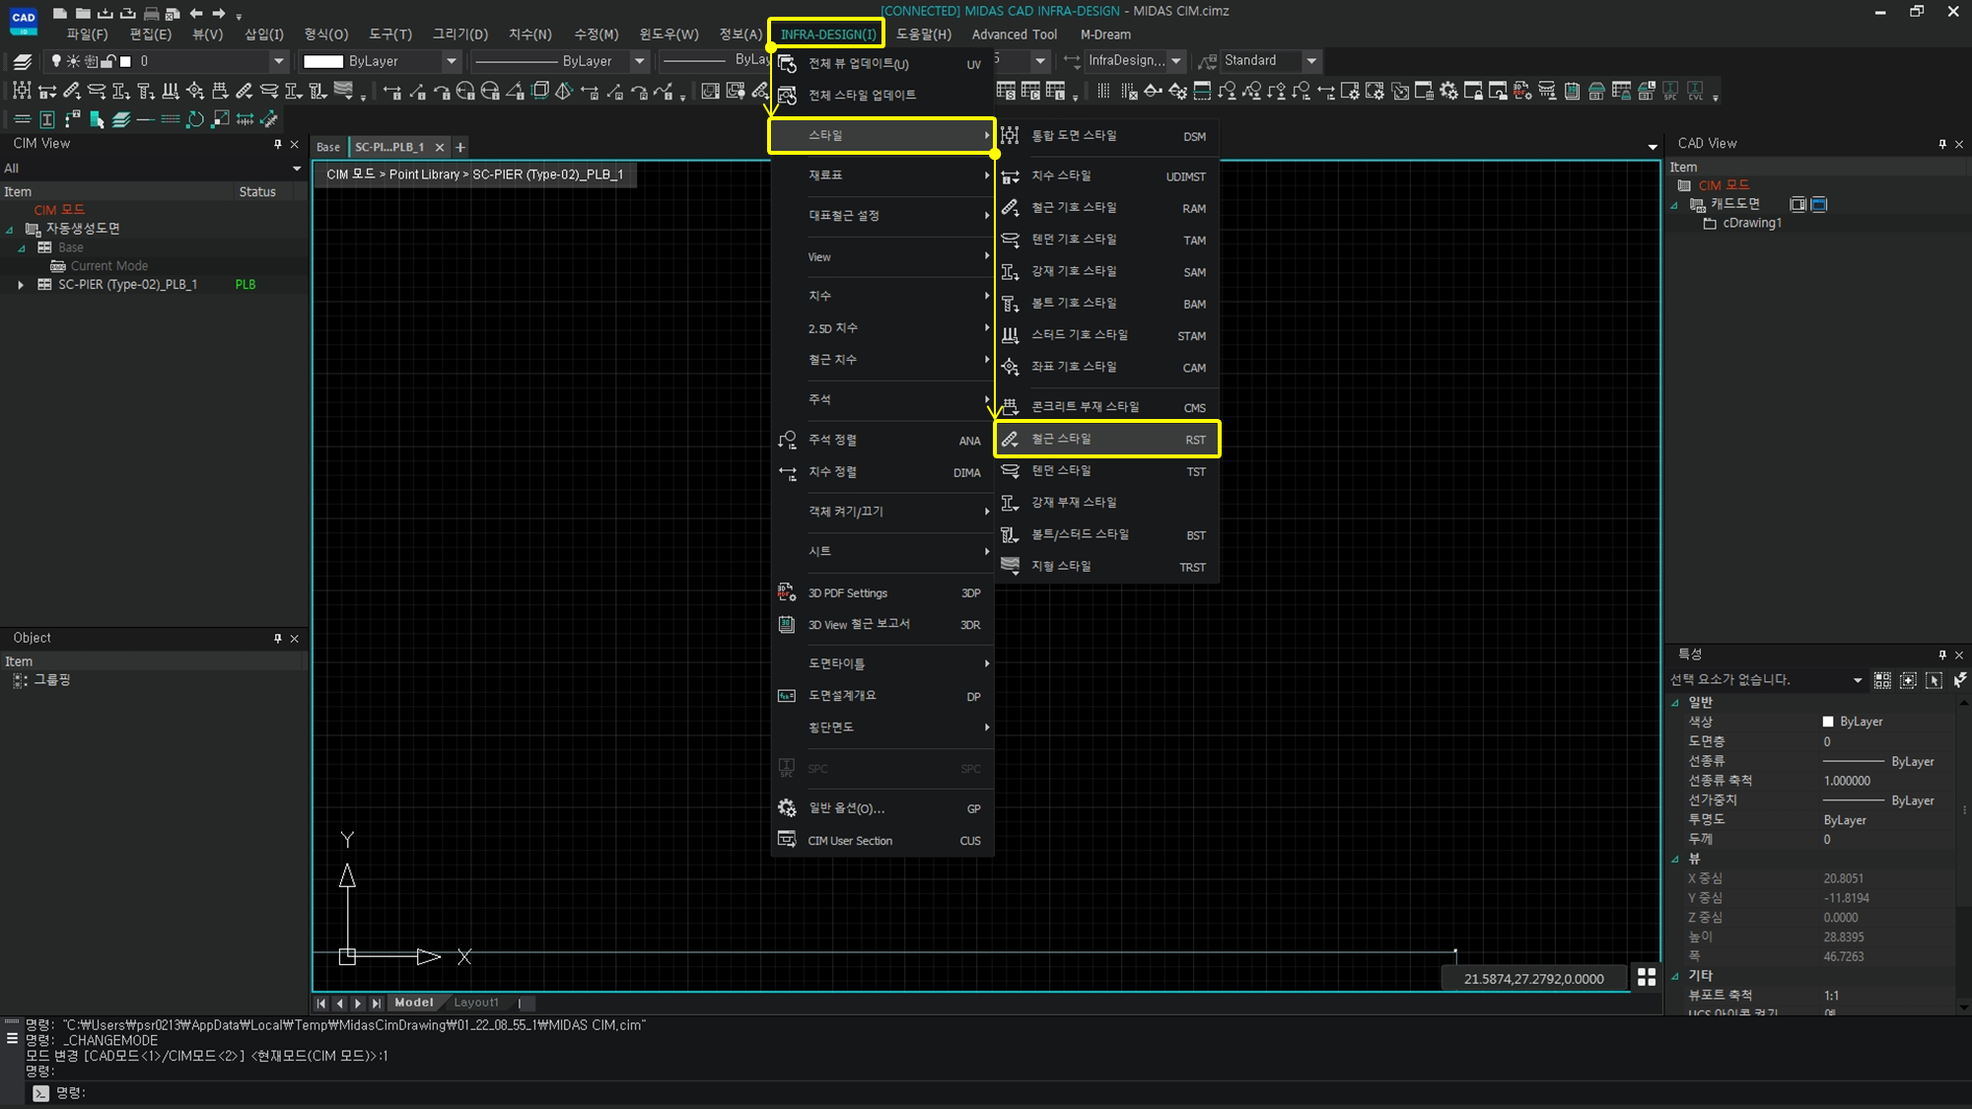Click the new file icon in quick access bar
1972x1109 pixels.
coord(60,13)
